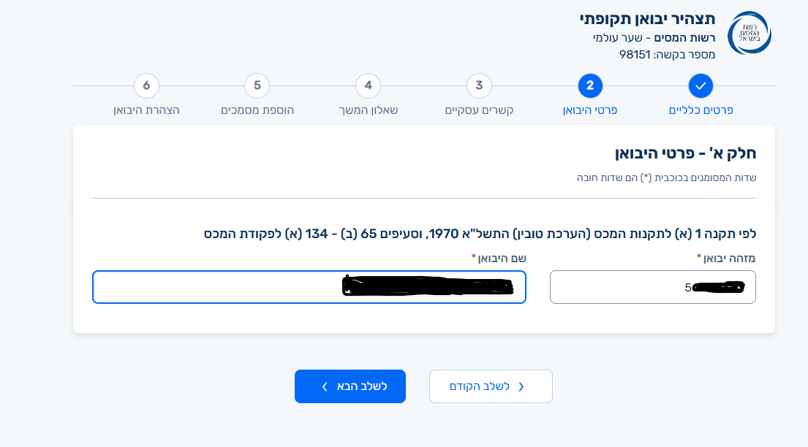Screen dimensions: 808x447
Task: Click the completed step checkmark circle
Action: coord(701,85)
